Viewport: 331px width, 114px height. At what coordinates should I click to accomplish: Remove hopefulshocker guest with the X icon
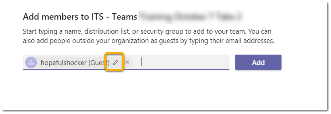127,62
